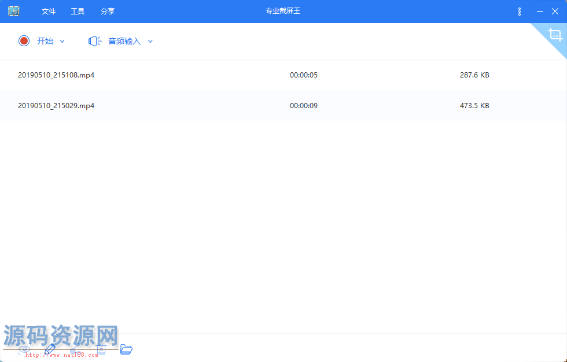Click the pencil edit icon
The height and width of the screenshot is (362, 567).
point(50,349)
